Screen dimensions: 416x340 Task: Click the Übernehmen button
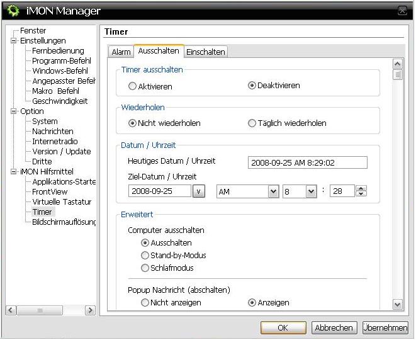coord(385,327)
